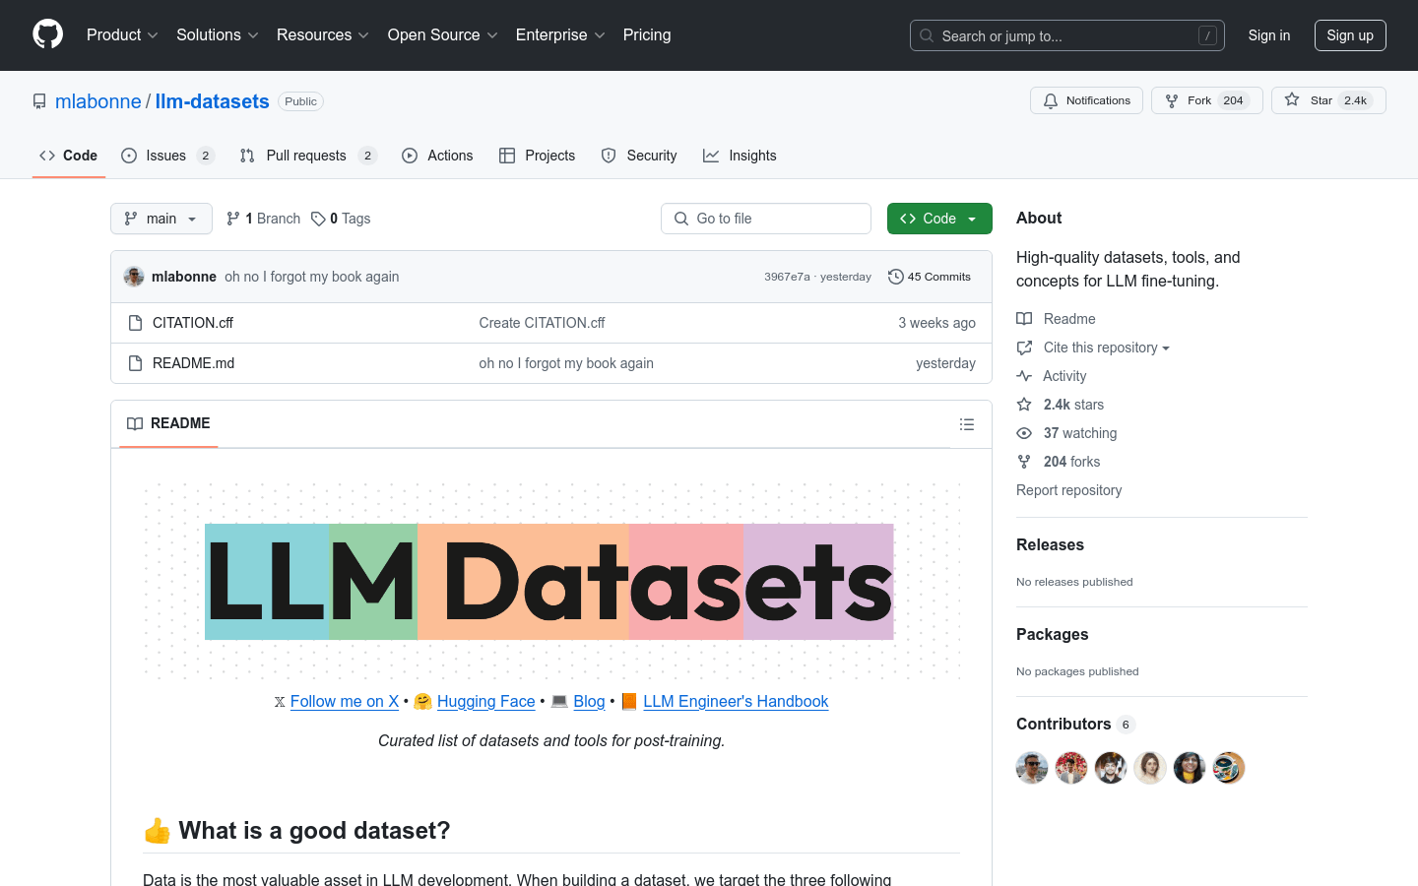Viewport: 1418px width, 886px height.
Task: Expand the Enterprise menu
Action: click(x=560, y=34)
